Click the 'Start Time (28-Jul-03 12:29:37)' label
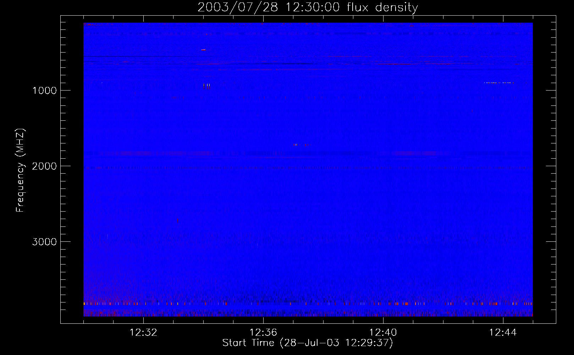Screen dimensions: 574x355 pos(308,343)
